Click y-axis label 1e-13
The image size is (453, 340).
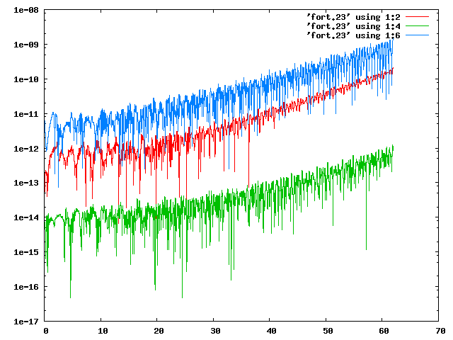26,183
